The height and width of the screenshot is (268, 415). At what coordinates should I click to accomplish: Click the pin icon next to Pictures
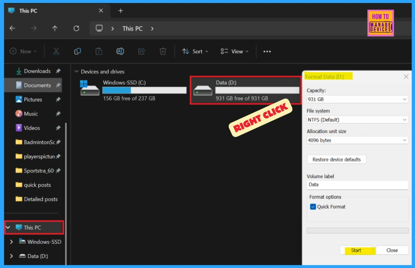[x=58, y=99]
